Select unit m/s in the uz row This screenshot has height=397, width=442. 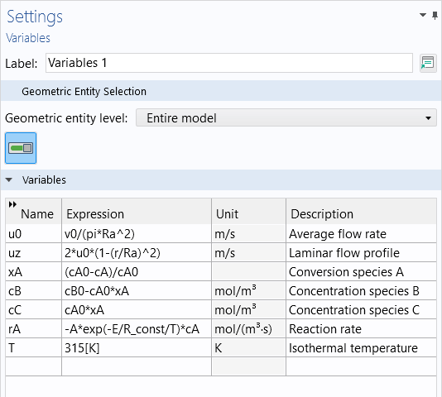248,253
